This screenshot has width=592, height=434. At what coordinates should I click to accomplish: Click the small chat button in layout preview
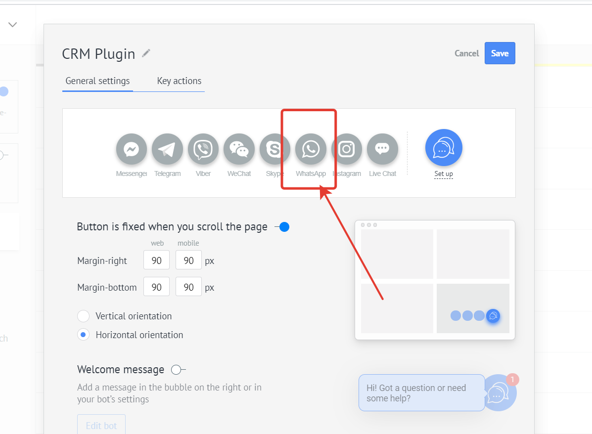pyautogui.click(x=493, y=315)
